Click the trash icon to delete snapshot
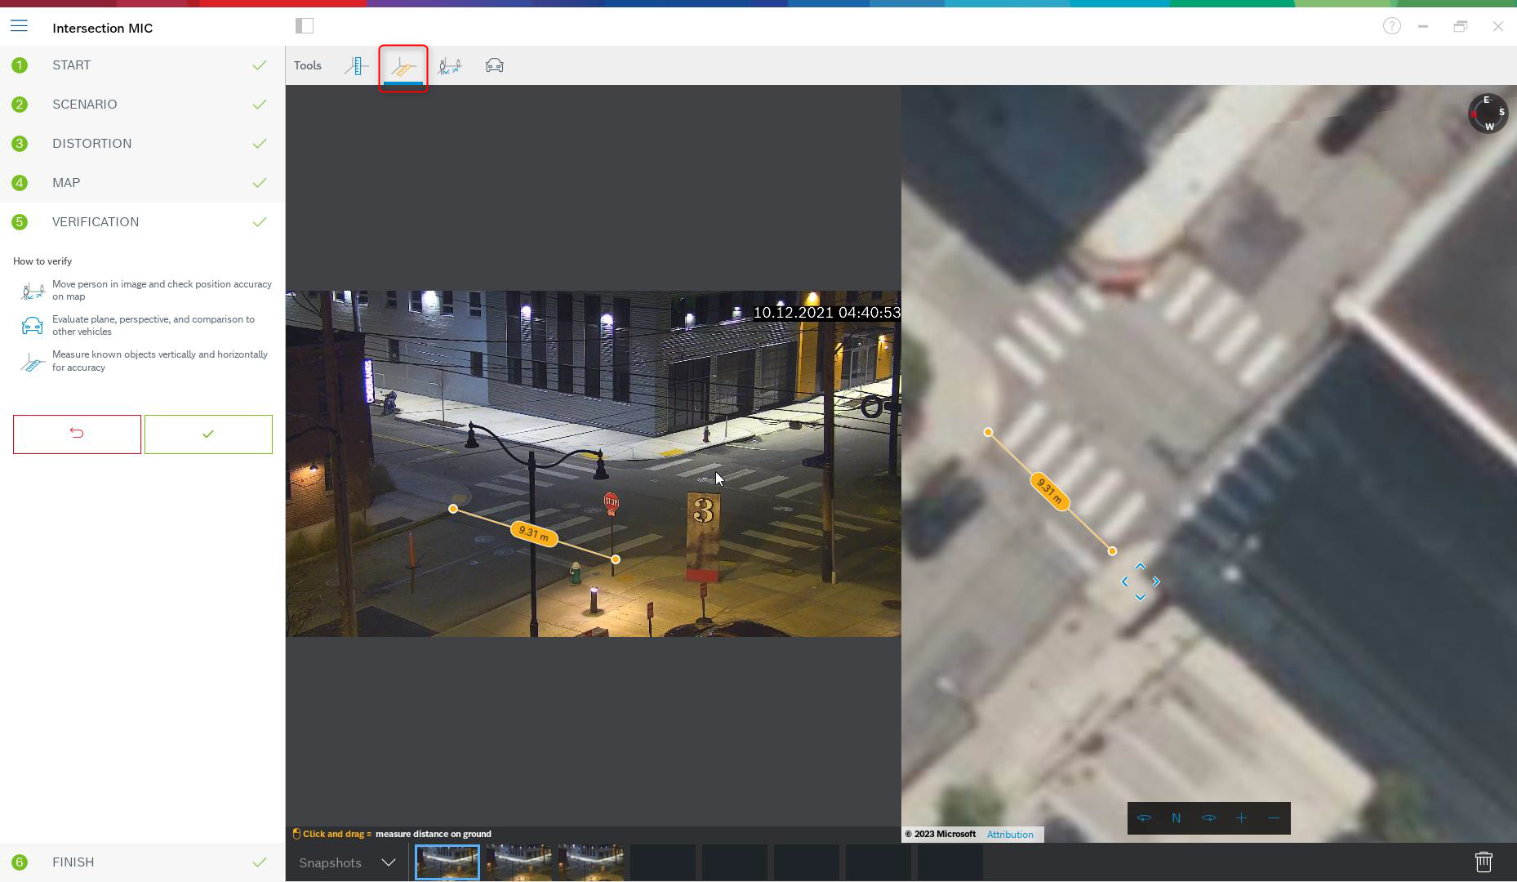The width and height of the screenshot is (1517, 882). pyautogui.click(x=1484, y=862)
